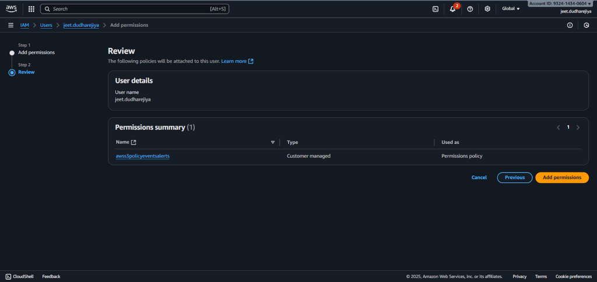Click the IAM breadcrumb
Screen dimensions: 597x282
(x=24, y=25)
